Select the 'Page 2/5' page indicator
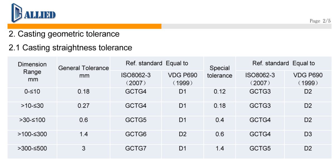334x159 pixels. click(x=320, y=21)
